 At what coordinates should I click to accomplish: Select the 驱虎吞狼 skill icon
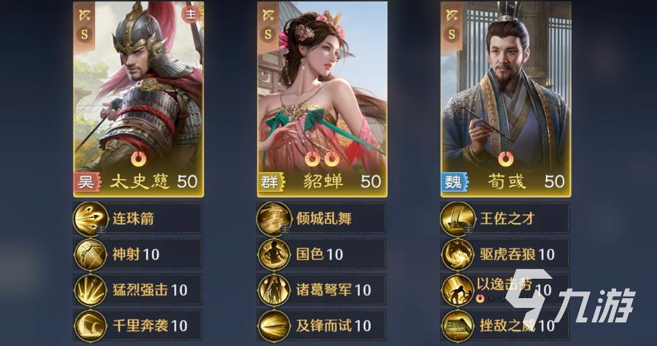(x=458, y=254)
